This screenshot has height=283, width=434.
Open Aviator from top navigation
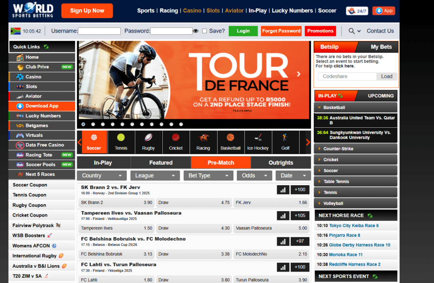[234, 11]
